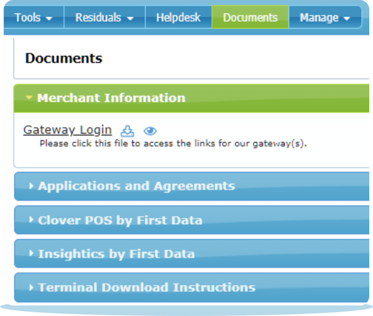373x316 pixels.
Task: Open the Tools dropdown menu
Action: pyautogui.click(x=33, y=17)
